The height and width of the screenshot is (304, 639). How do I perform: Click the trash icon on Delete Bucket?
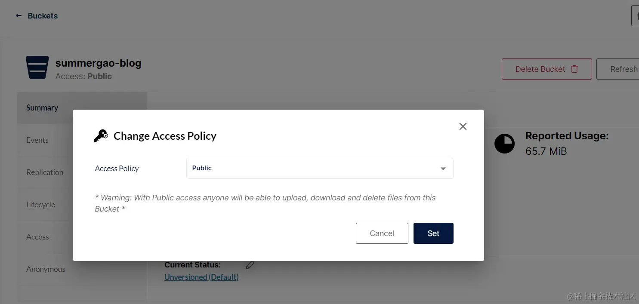(574, 69)
